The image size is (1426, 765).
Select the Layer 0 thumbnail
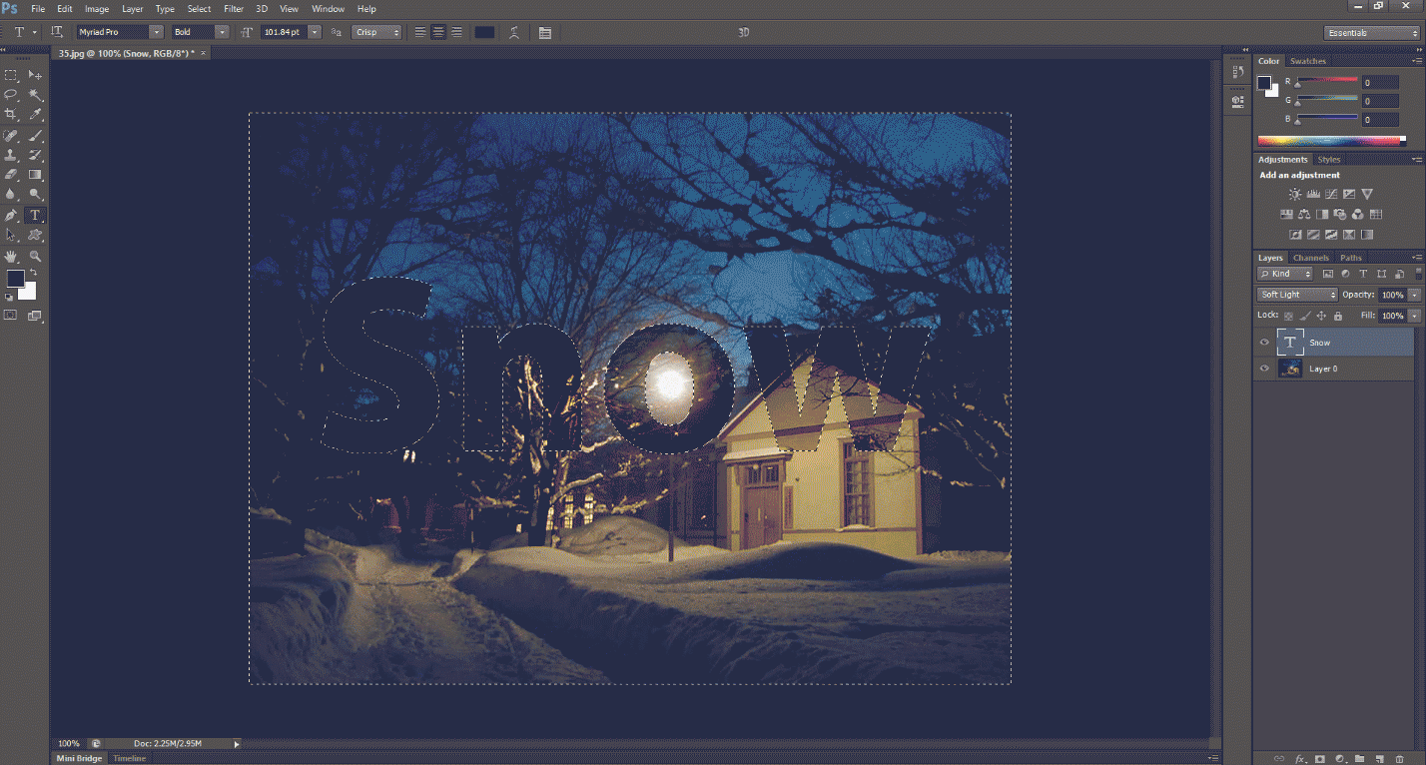(x=1290, y=369)
